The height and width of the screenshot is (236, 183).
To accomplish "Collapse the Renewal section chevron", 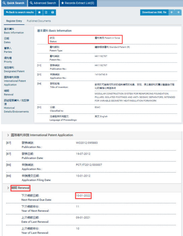I will coord(8,188).
